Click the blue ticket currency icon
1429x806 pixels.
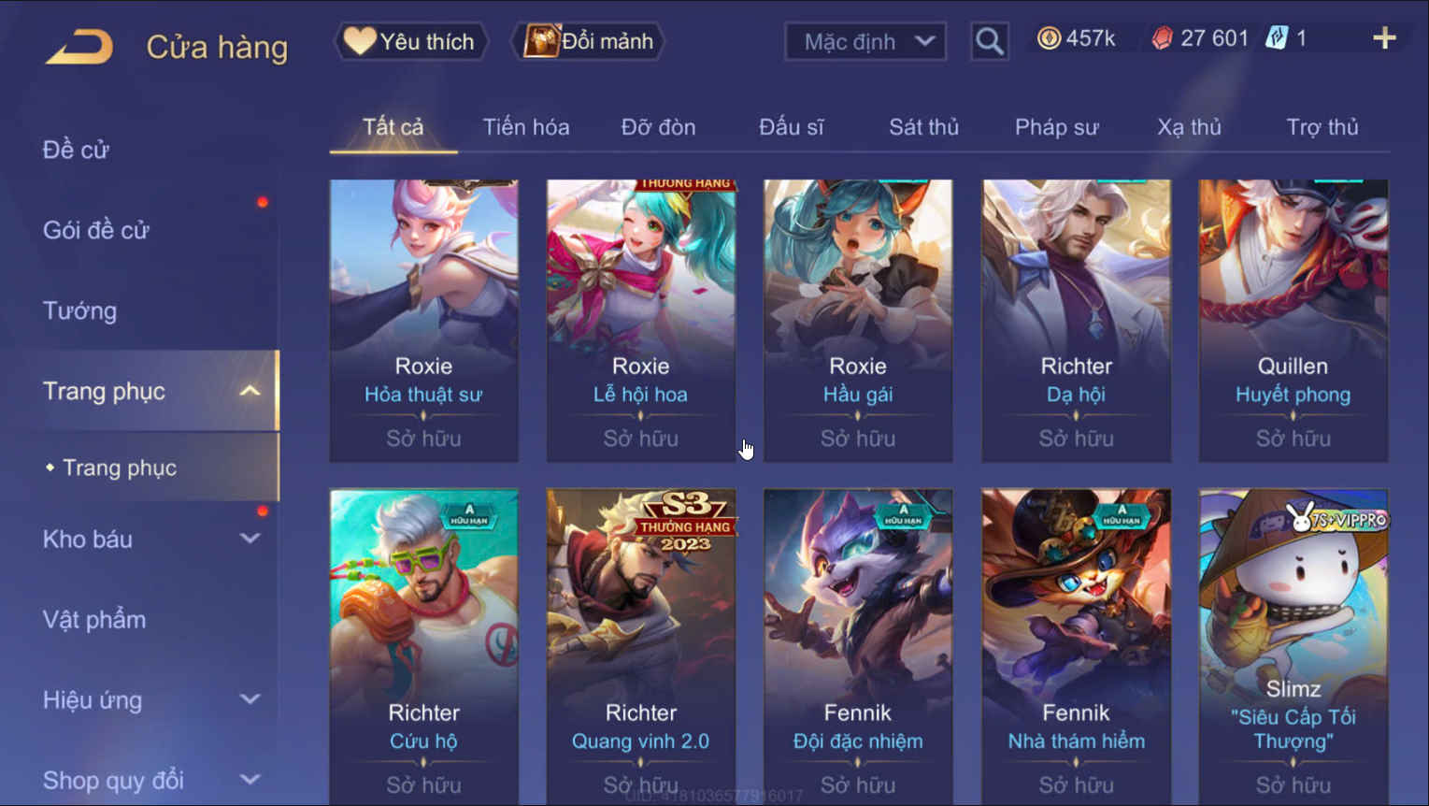pyautogui.click(x=1276, y=38)
